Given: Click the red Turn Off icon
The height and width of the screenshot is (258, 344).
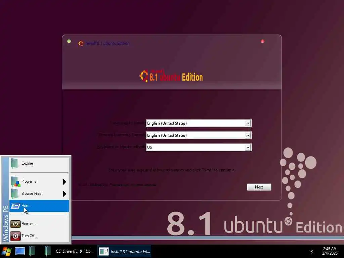Looking at the screenshot, I should pyautogui.click(x=15, y=236).
